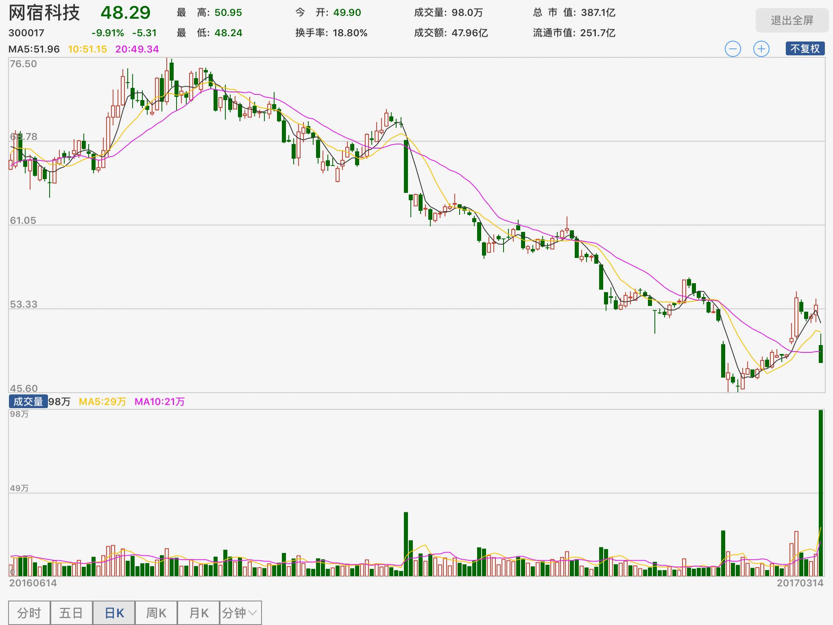Click the 网宿科技 stock name
The height and width of the screenshot is (625, 833).
[44, 13]
